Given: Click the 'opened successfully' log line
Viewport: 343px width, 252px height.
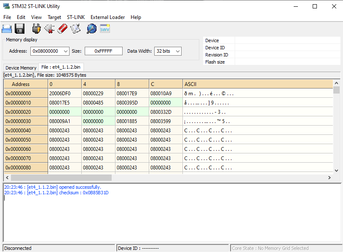Looking at the screenshot, I should click(x=53, y=187).
